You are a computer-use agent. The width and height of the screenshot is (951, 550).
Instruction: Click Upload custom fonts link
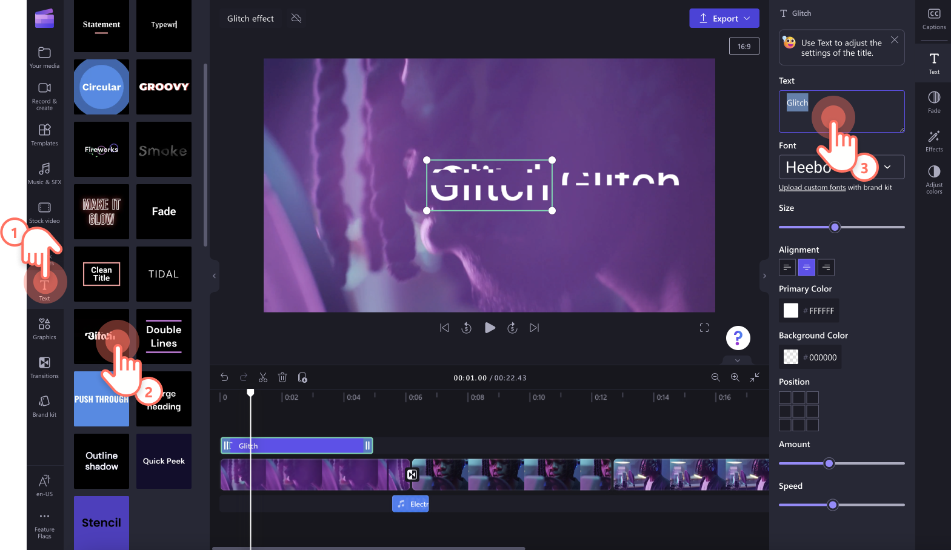[x=812, y=188]
